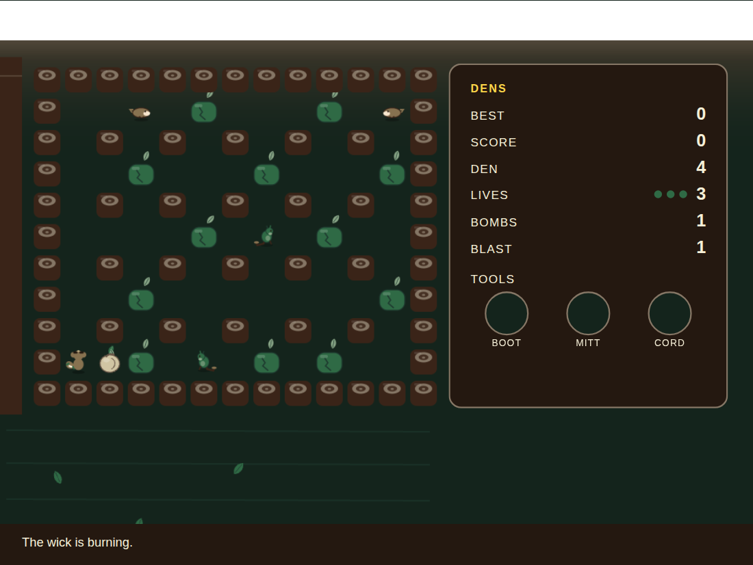Click the "The wick is burning." status message
This screenshot has width=753, height=565.
point(77,542)
